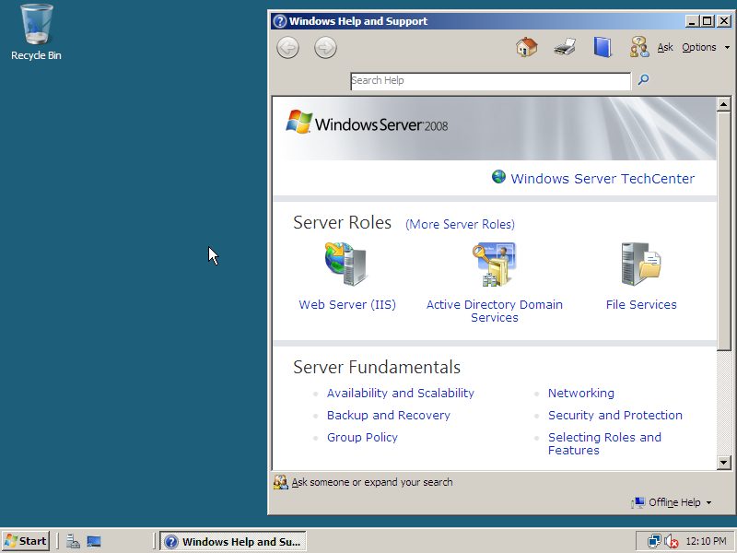737x553 pixels.
Task: Click the Ask support people icon
Action: point(639,47)
